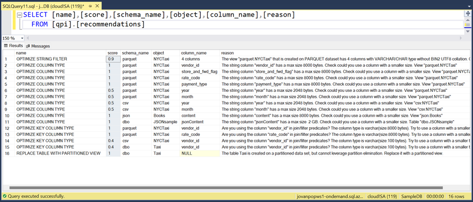Switch to the Messages tab
473x202 pixels.
click(38, 46)
